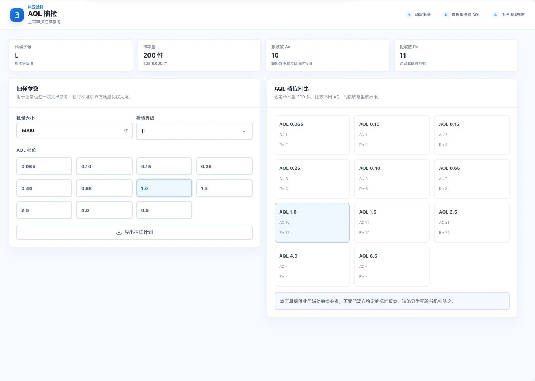Image resolution: width=535 pixels, height=381 pixels.
Task: Click the 批量大小 input field
Action: point(75,131)
